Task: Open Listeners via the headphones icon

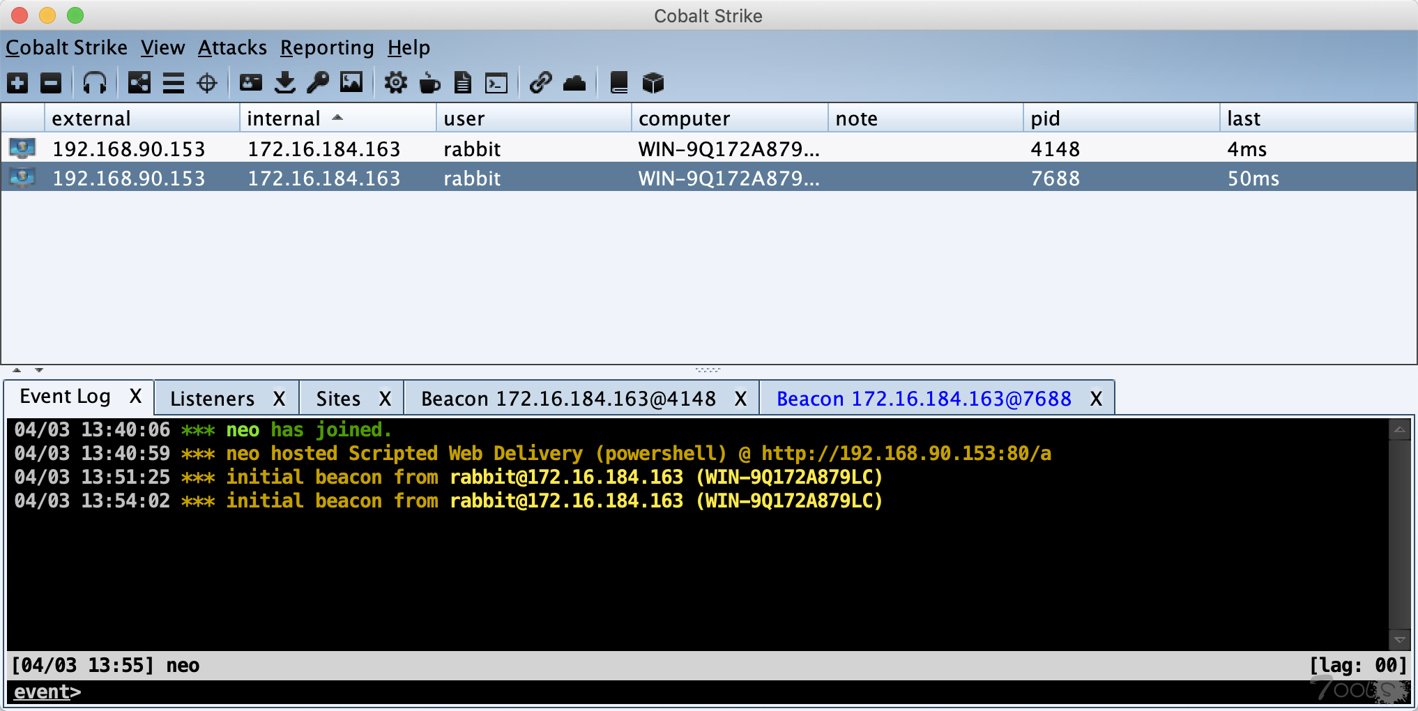Action: [95, 83]
